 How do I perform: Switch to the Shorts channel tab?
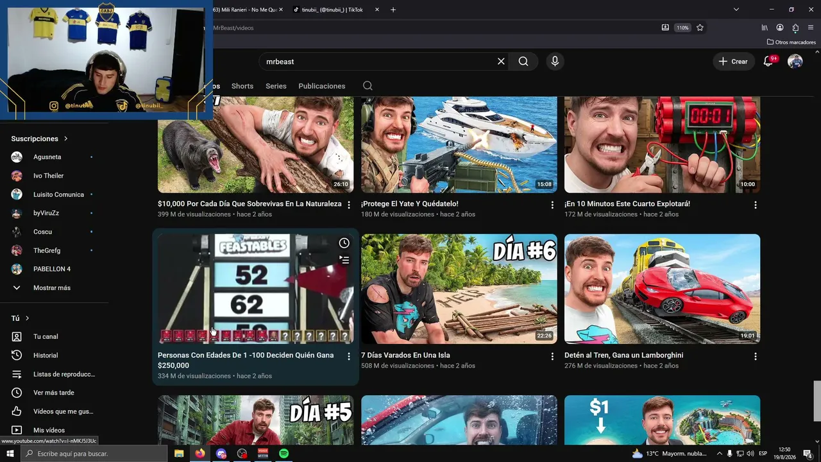[242, 86]
